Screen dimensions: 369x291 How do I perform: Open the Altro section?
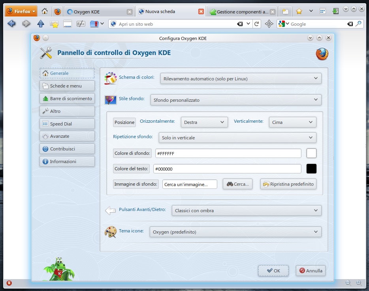pos(67,111)
